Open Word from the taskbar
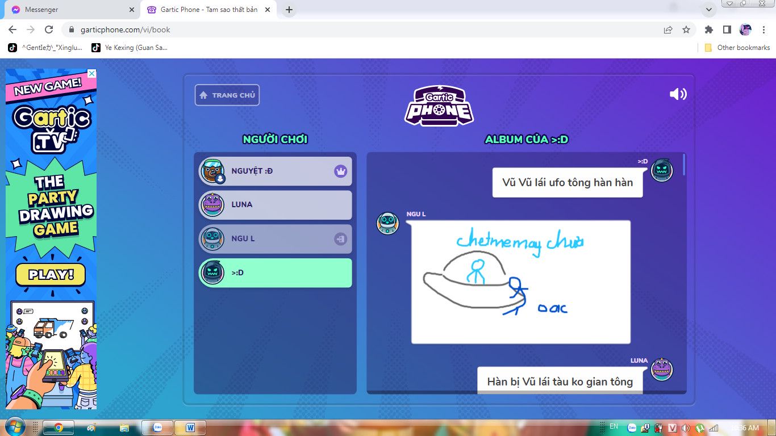776x436 pixels. [190, 427]
